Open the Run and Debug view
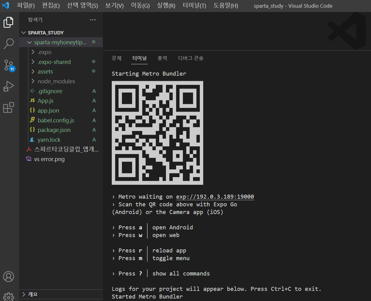The width and height of the screenshot is (371, 301). pyautogui.click(x=8, y=86)
